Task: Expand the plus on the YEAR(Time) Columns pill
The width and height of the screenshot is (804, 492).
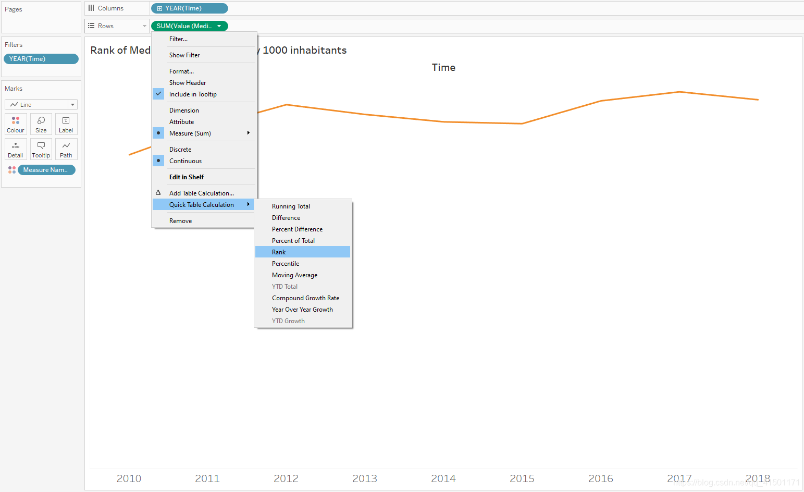Action: [159, 8]
